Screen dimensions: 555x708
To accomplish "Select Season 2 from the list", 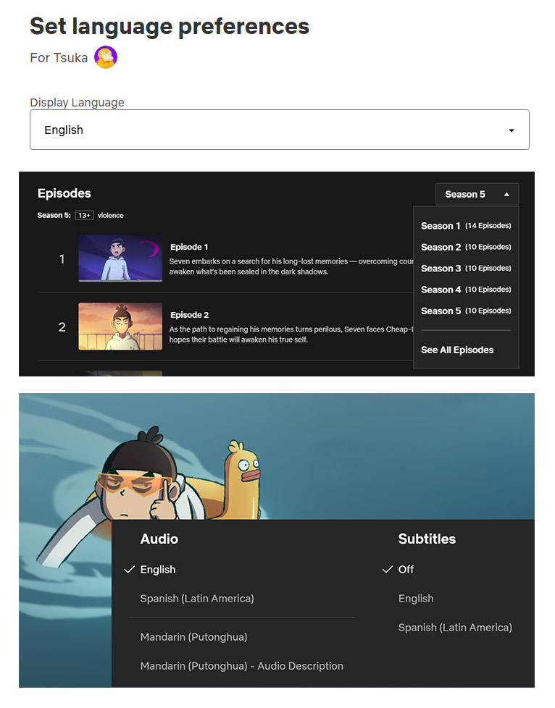I will coord(465,247).
